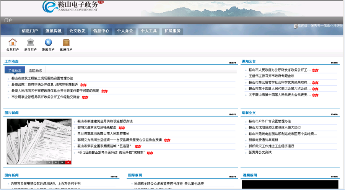
Task: Select slide 3 in the image news pager
Action: tap(62, 162)
